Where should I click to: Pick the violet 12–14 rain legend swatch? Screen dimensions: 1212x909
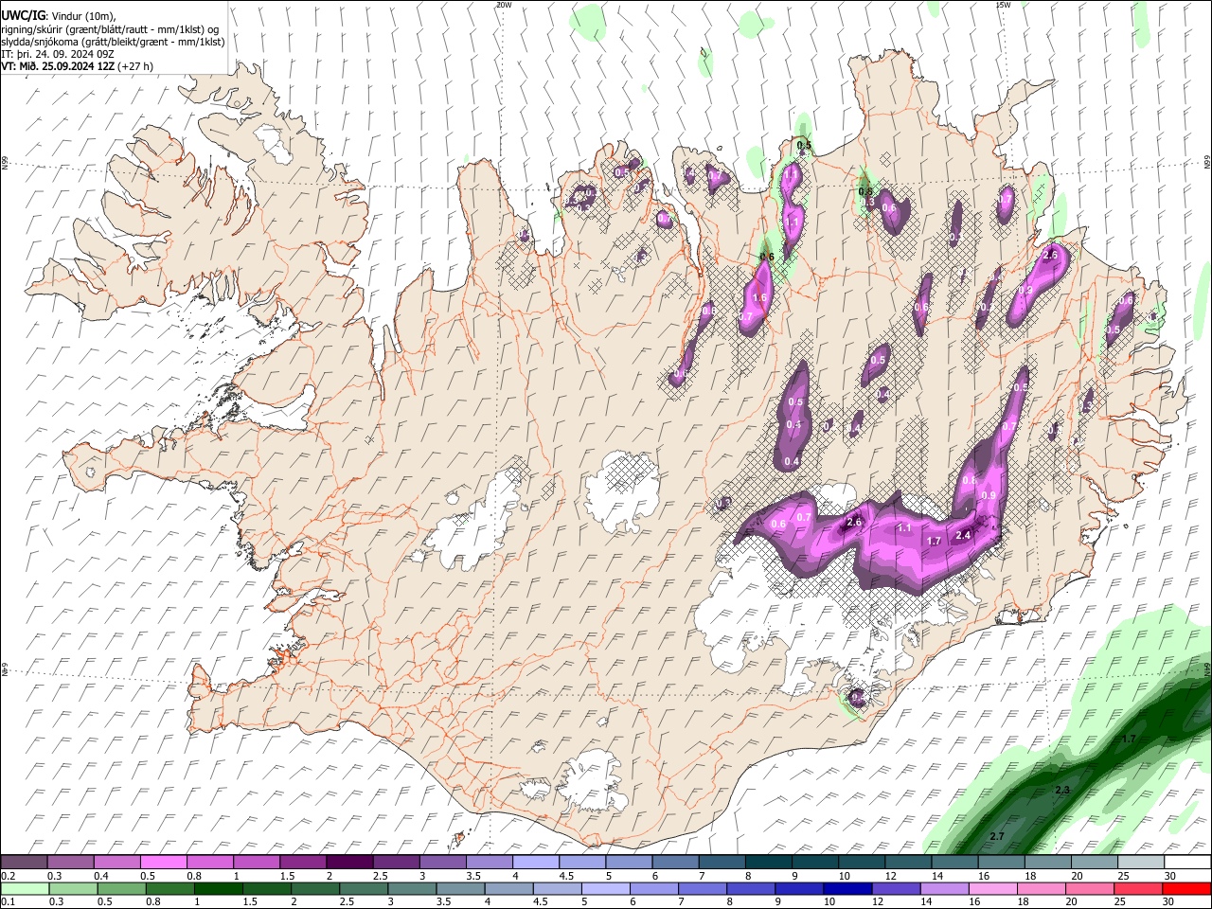(896, 888)
